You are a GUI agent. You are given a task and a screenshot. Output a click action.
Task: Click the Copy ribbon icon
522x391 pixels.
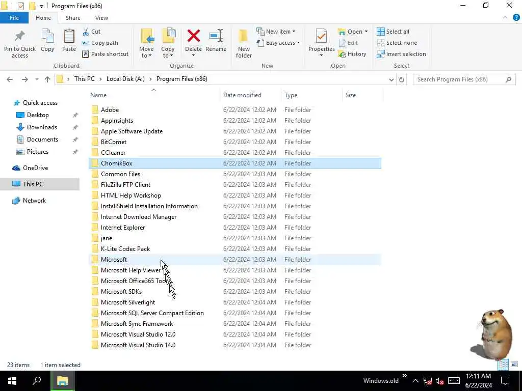[x=47, y=36]
